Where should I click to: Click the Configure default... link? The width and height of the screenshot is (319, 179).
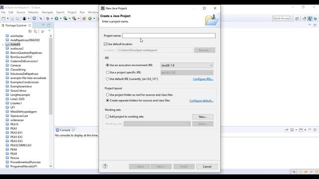[x=201, y=100]
